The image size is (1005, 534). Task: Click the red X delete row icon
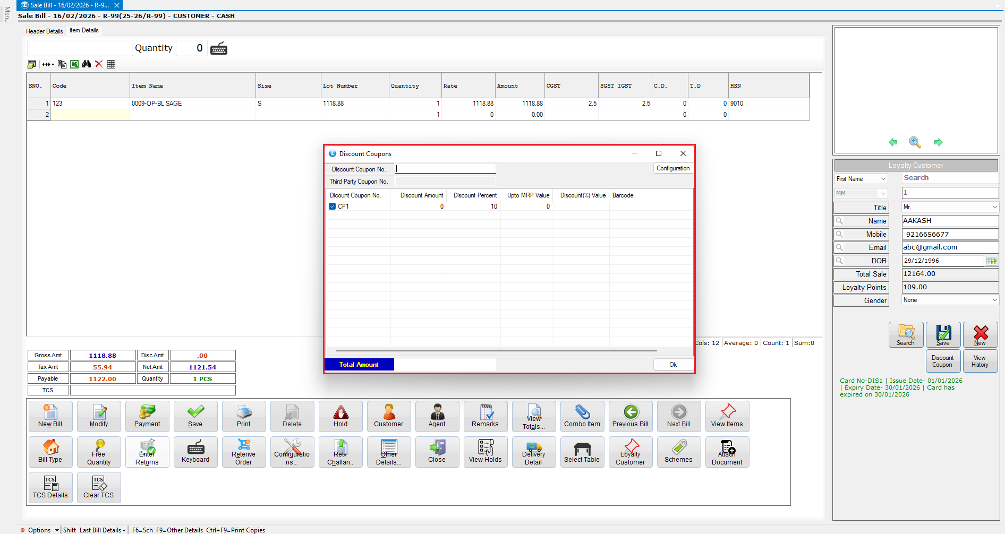(x=99, y=64)
